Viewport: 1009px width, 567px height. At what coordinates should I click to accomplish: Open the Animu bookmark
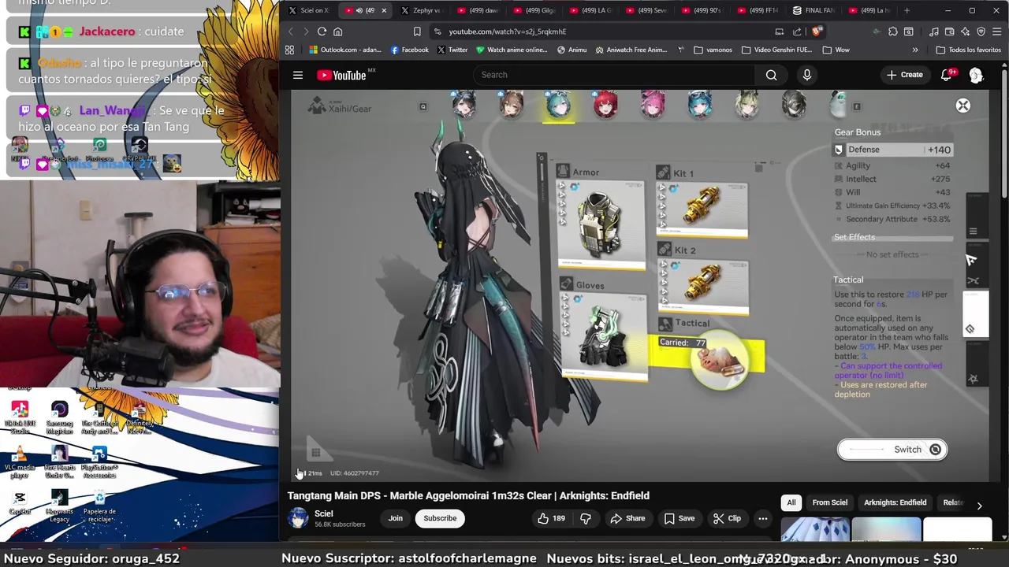pyautogui.click(x=572, y=50)
